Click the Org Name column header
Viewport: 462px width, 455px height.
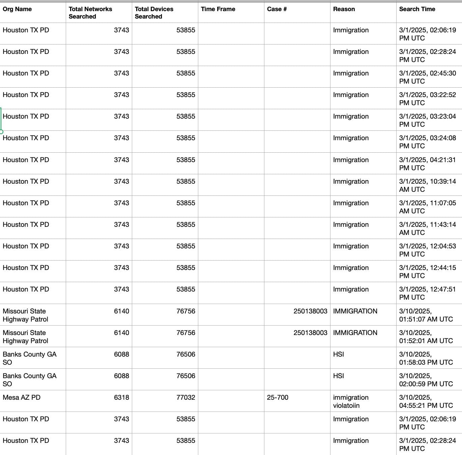33,12
